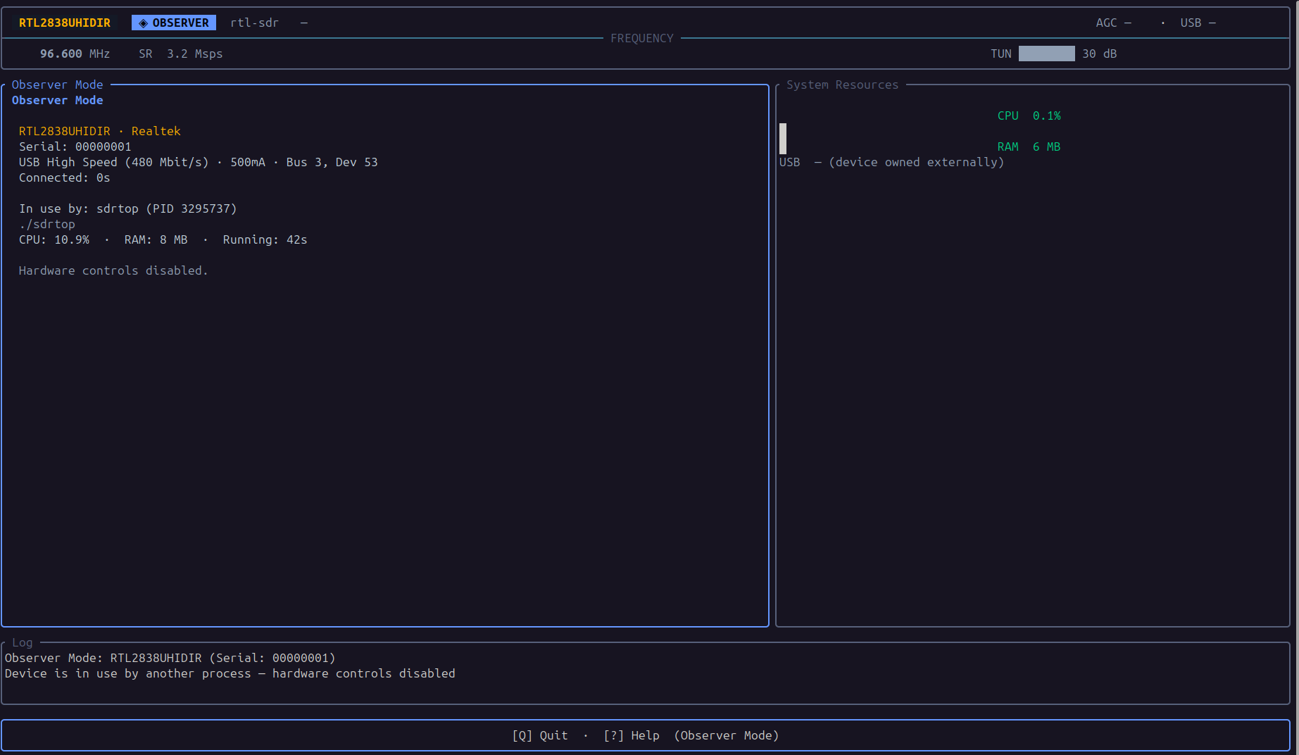Image resolution: width=1299 pixels, height=755 pixels.
Task: Click the TUN gain slider bar
Action: (x=1046, y=54)
